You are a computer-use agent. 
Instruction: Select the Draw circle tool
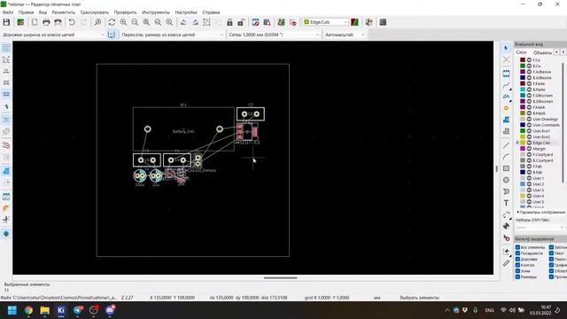[x=506, y=180]
